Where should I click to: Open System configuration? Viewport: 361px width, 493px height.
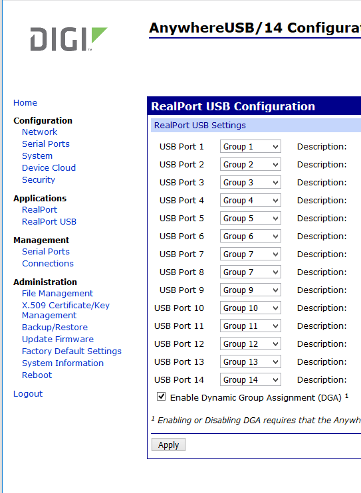point(37,156)
